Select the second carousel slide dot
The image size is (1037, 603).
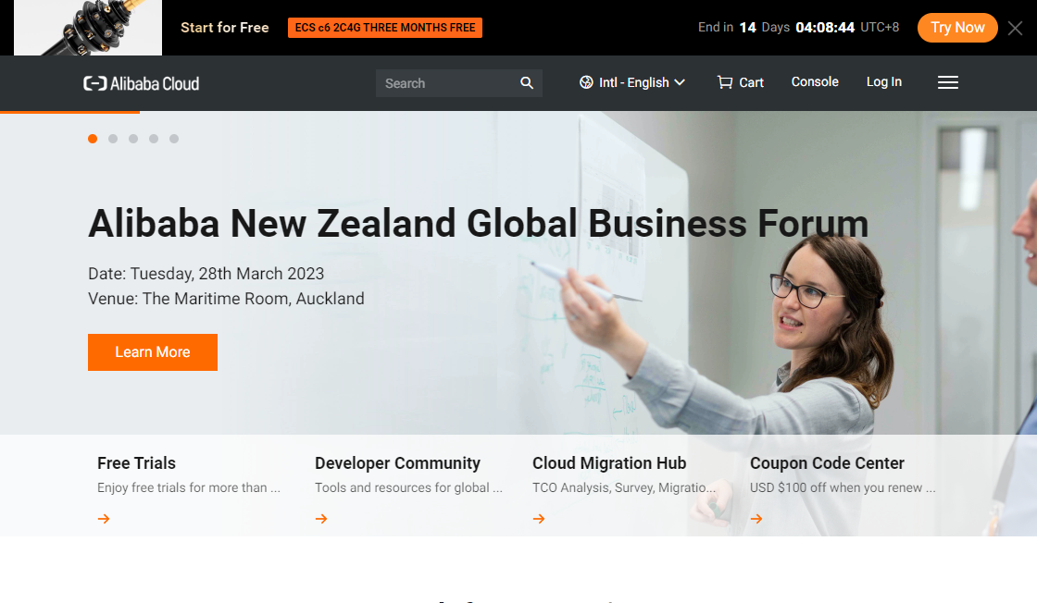point(113,139)
